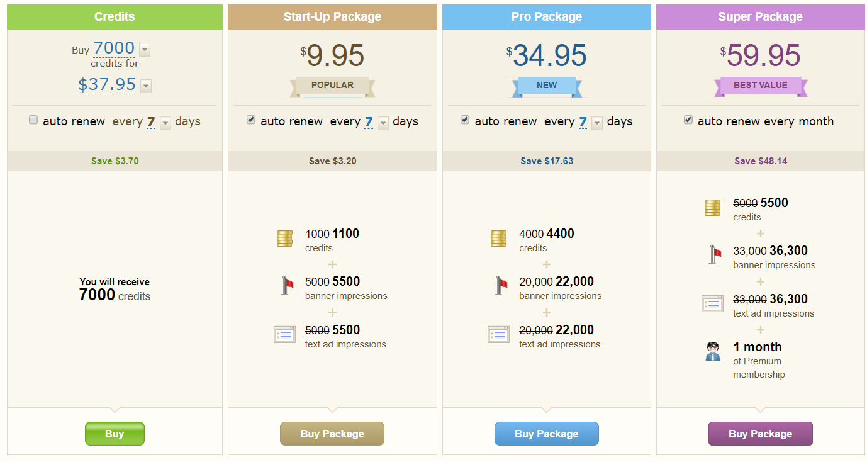Screen dimensions: 867x462
Task: Click the $37.95 price field in Credits
Action: click(x=107, y=85)
